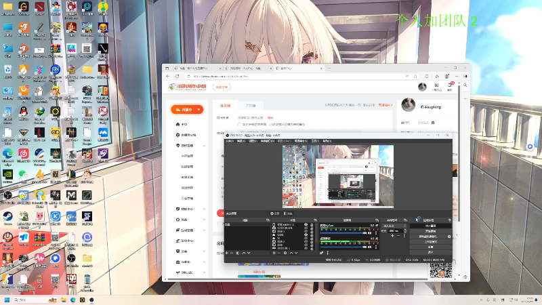Add a new scene in OBS Scenes dock

[227, 253]
